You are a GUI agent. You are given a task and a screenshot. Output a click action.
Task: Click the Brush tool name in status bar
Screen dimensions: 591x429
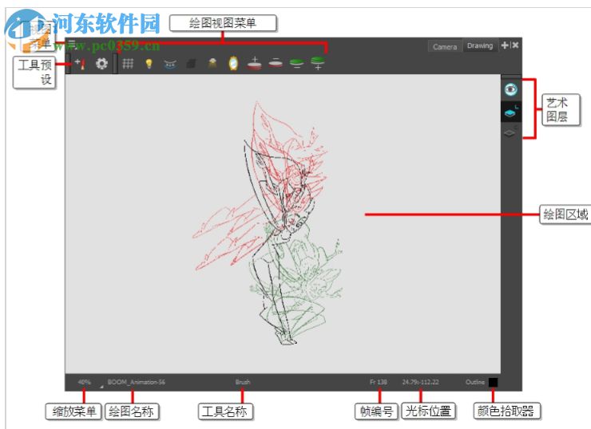tap(243, 382)
